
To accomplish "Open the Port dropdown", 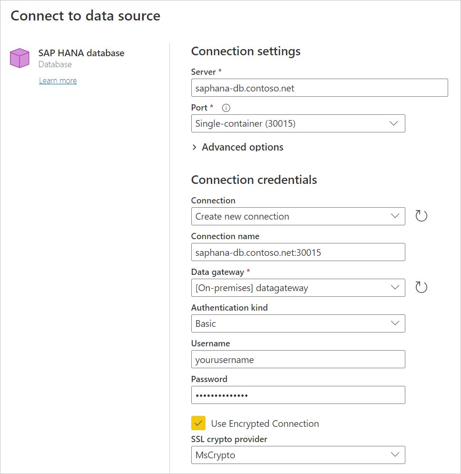I will point(298,123).
